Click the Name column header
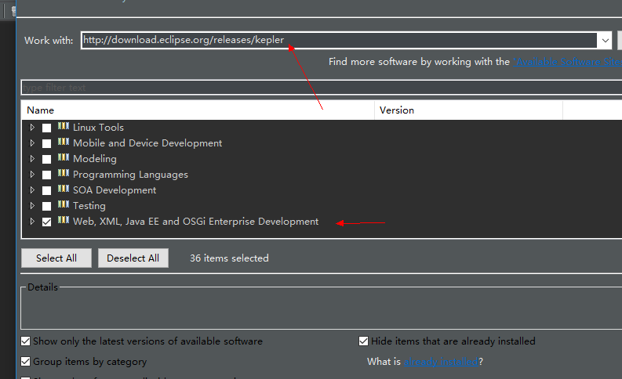Screen dimensions: 622x379 (x=198, y=110)
